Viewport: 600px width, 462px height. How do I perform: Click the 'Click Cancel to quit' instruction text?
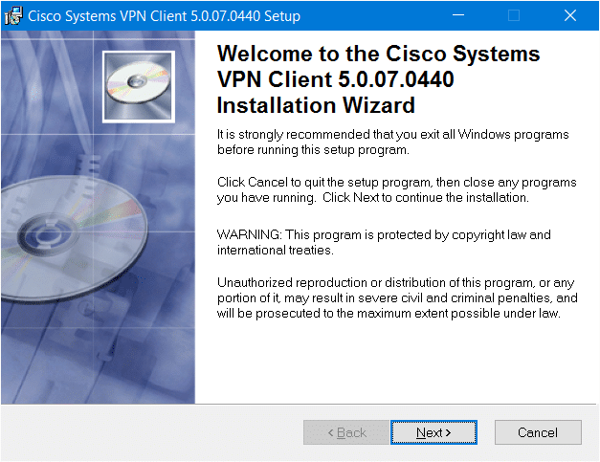pos(396,189)
